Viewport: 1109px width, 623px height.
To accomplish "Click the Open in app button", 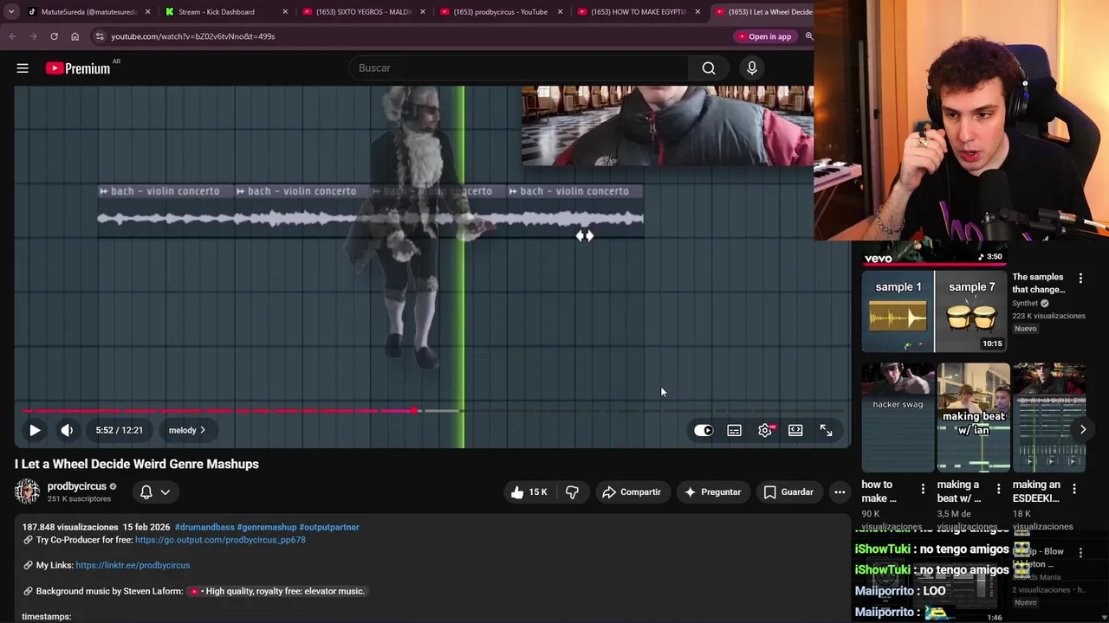I will (765, 36).
